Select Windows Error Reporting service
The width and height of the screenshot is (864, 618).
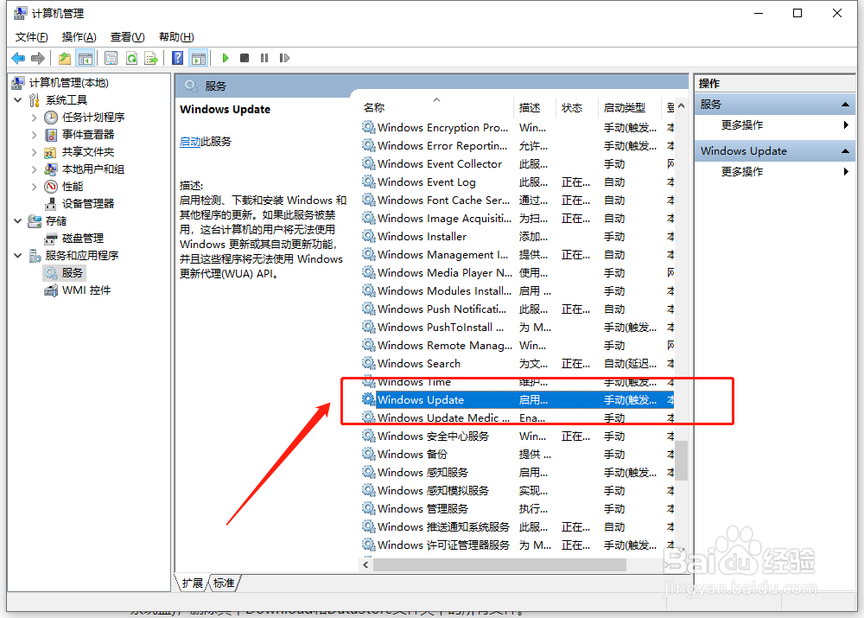click(517, 146)
